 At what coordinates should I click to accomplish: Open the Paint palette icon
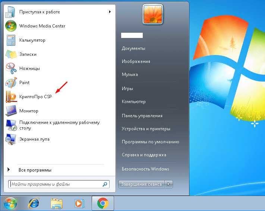pos(11,83)
